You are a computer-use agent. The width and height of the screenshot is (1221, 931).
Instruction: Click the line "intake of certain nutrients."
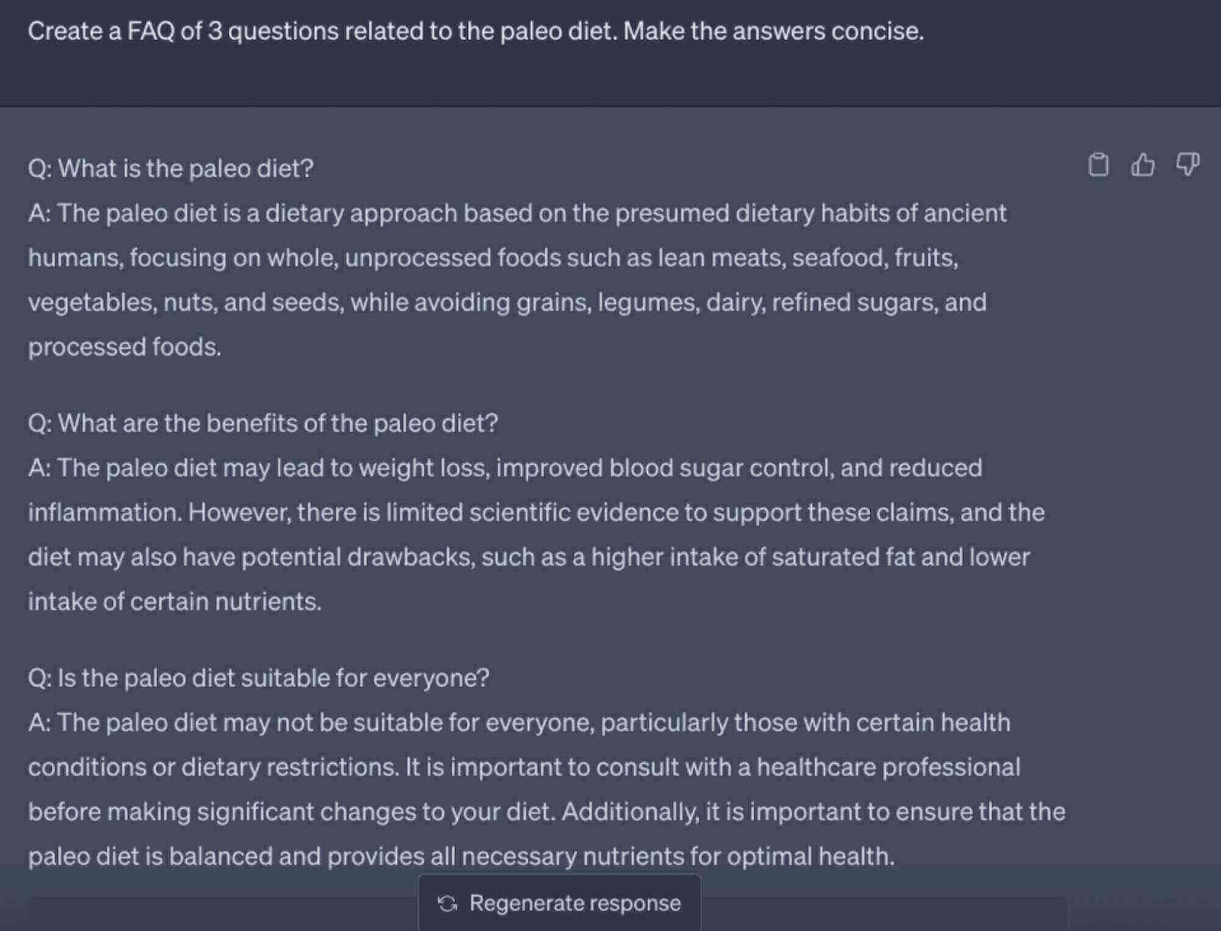coord(175,601)
